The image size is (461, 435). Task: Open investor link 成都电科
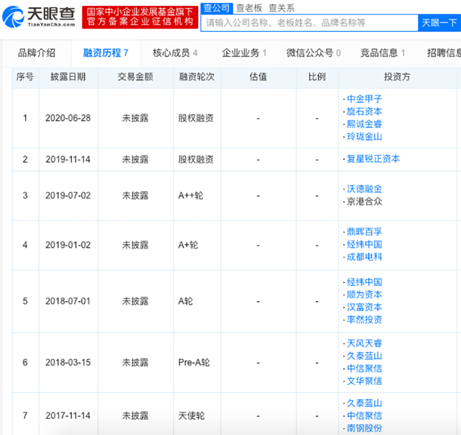(364, 257)
